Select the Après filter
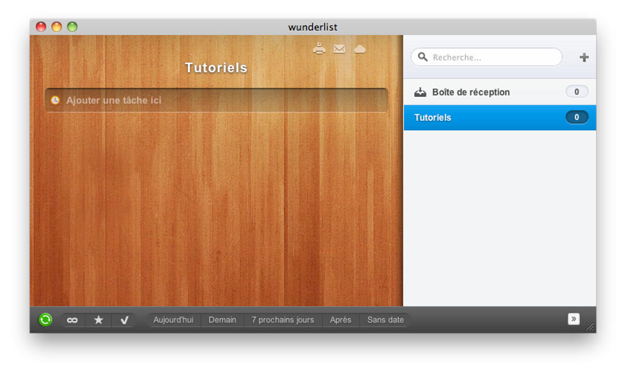 [341, 320]
